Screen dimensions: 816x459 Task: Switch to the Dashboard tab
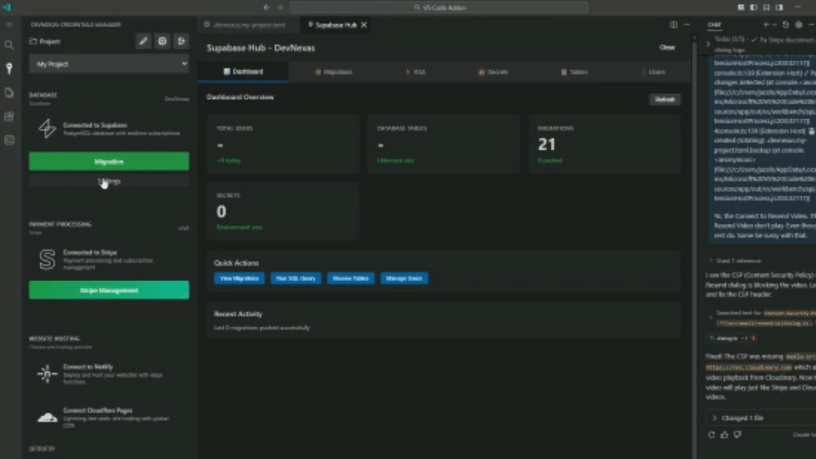coord(243,71)
